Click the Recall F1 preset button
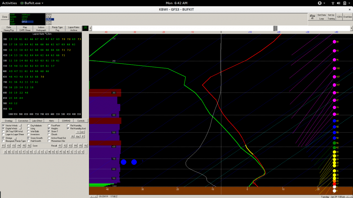Image resolution: width=353 pixels, height=198 pixels. 60,146
